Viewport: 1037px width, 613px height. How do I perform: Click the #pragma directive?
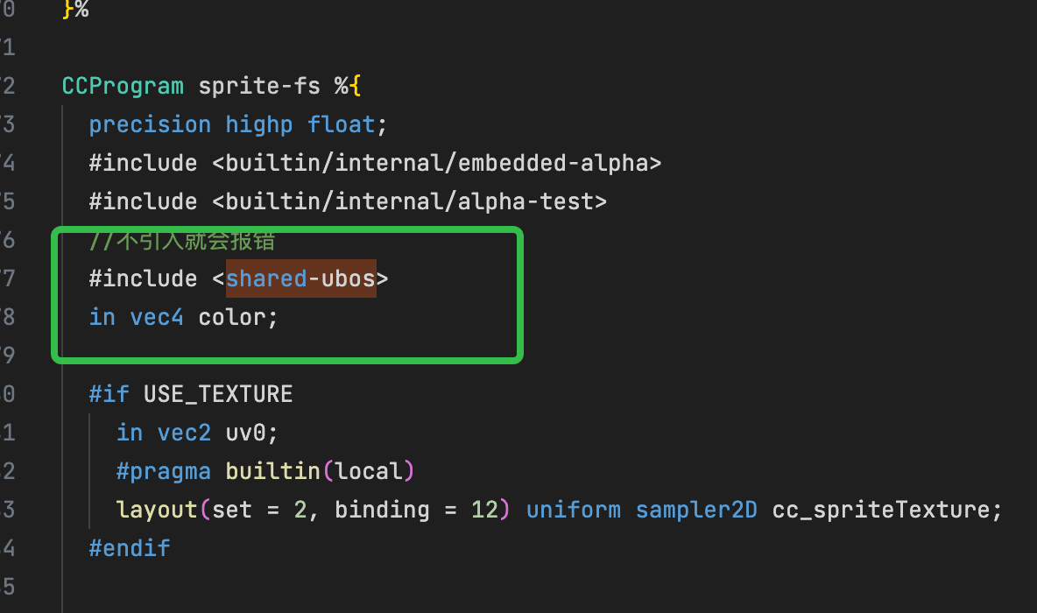(x=164, y=471)
